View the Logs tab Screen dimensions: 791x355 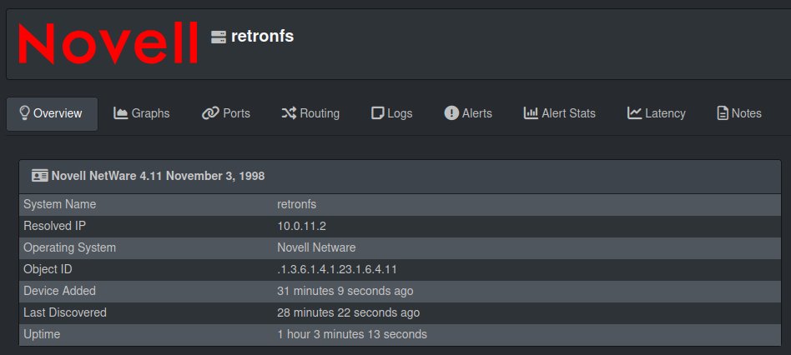coord(392,114)
